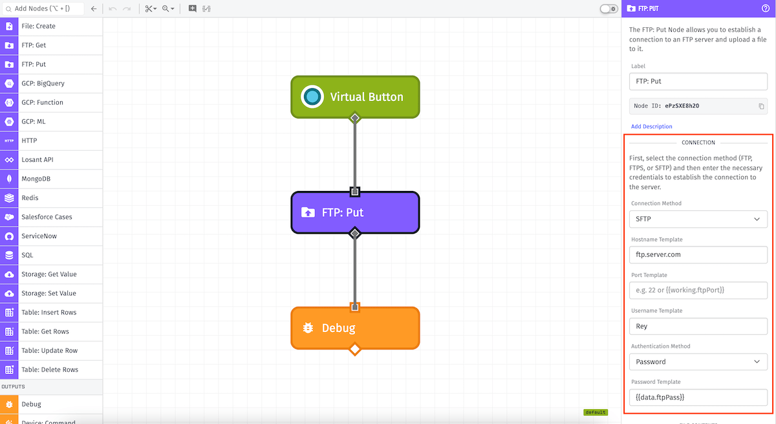Add a canvas note using the comment icon

point(192,9)
